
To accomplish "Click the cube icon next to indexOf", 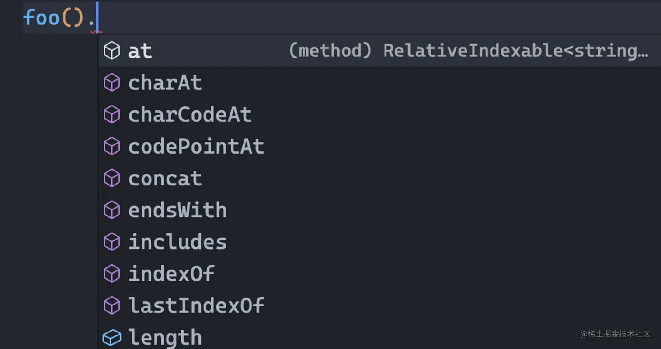I will 112,274.
